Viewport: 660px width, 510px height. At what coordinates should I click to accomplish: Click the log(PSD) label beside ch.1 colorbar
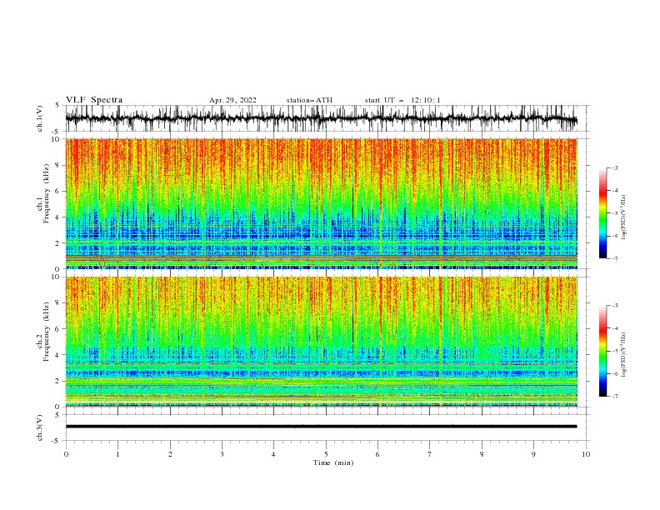pos(624,217)
